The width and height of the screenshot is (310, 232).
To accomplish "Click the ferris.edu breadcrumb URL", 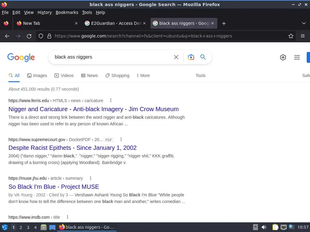I will coord(56,101).
